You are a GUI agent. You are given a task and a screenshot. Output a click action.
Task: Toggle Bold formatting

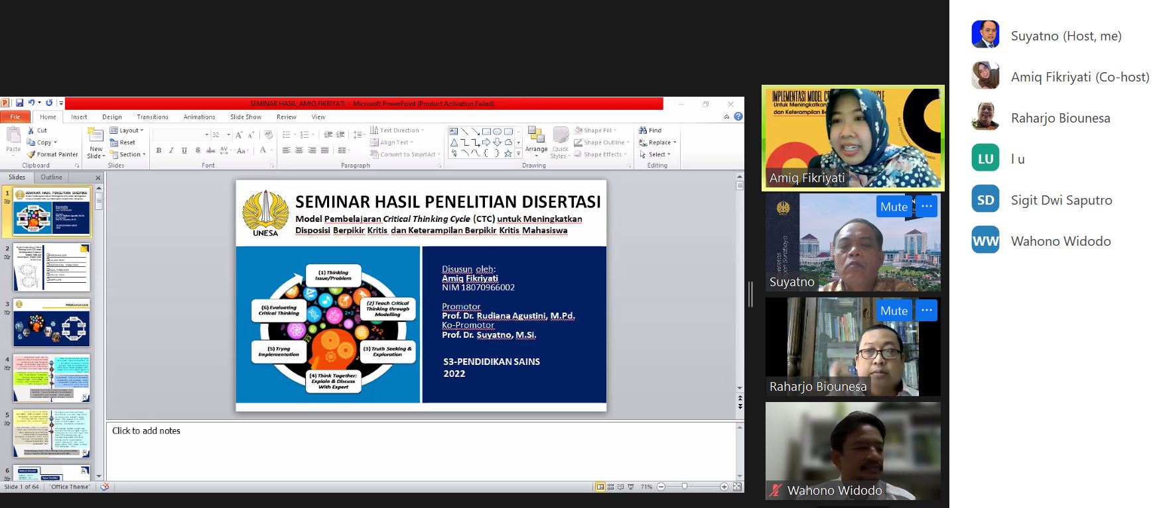(x=159, y=151)
